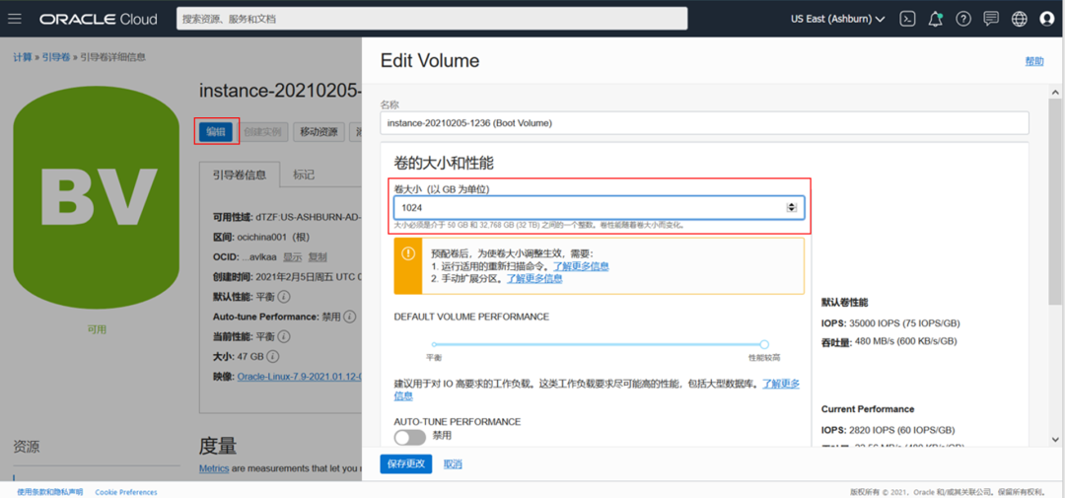This screenshot has width=1065, height=498.
Task: Click info icon next to 默认性能
Action: click(285, 297)
